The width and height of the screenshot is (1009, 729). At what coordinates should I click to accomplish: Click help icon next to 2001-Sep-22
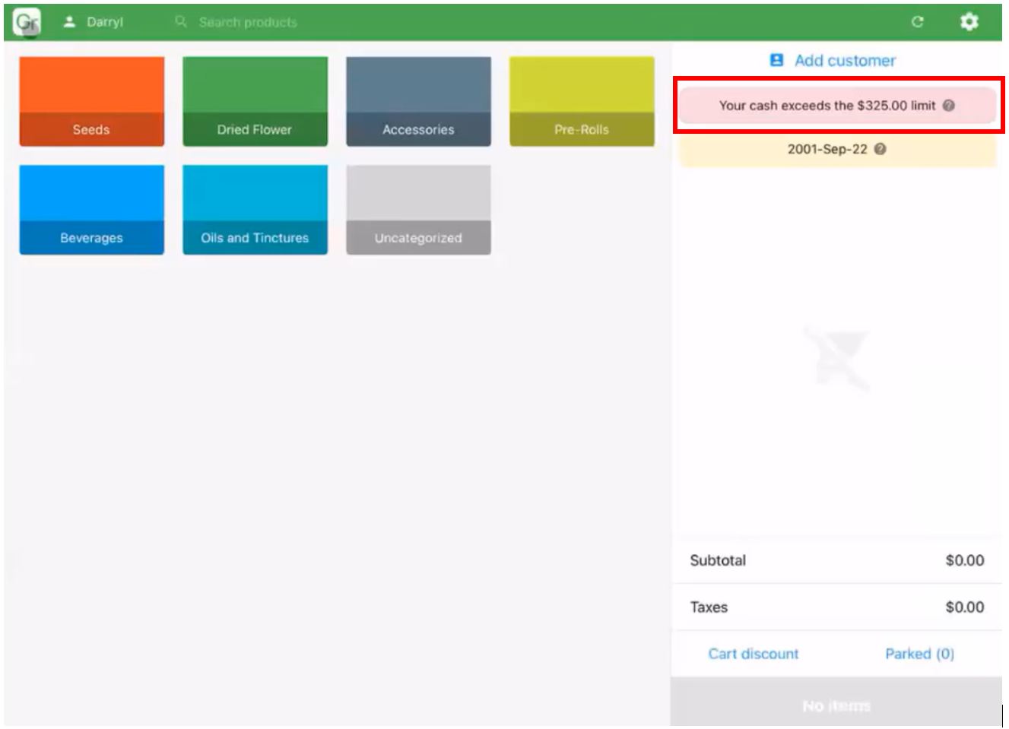click(x=880, y=149)
